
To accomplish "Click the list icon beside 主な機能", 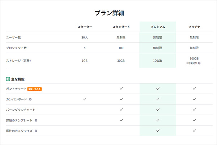I will 8,79.
